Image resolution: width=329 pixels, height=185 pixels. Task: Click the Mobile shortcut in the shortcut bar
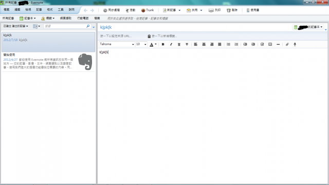[x=83, y=18]
